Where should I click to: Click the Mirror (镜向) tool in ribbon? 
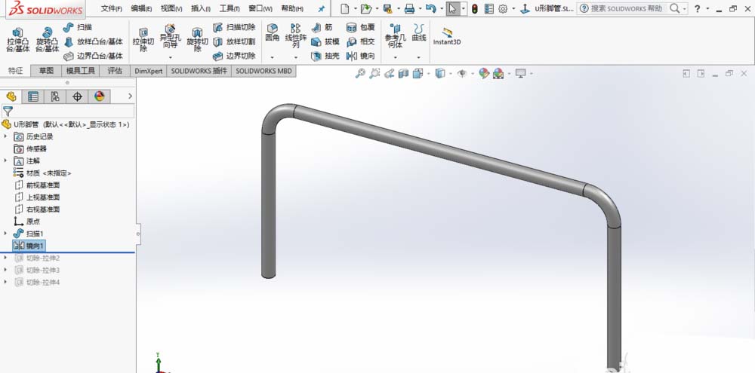[x=360, y=56]
